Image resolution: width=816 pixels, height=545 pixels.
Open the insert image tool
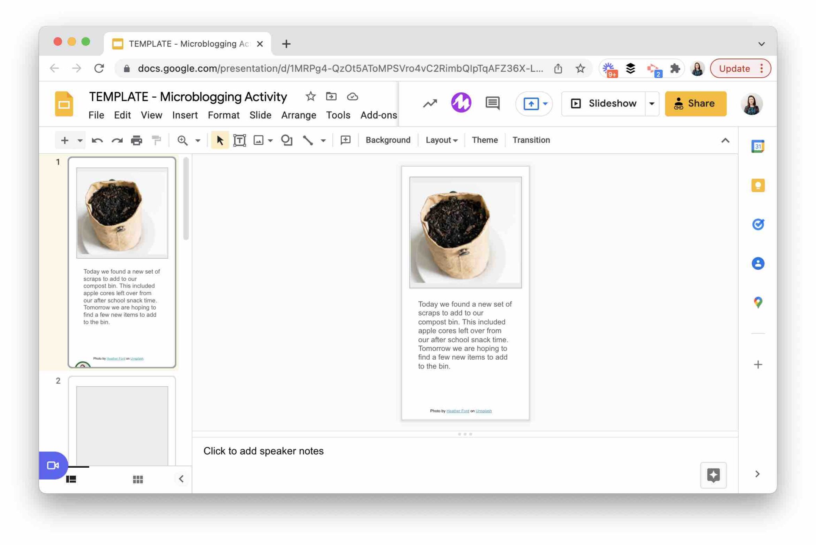pos(259,140)
